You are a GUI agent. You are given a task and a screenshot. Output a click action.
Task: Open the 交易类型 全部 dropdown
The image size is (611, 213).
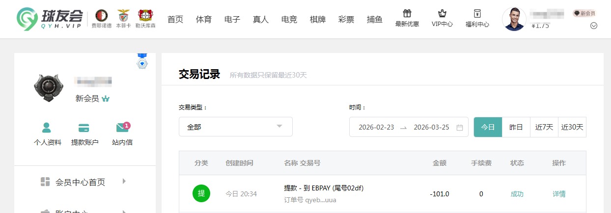click(236, 127)
